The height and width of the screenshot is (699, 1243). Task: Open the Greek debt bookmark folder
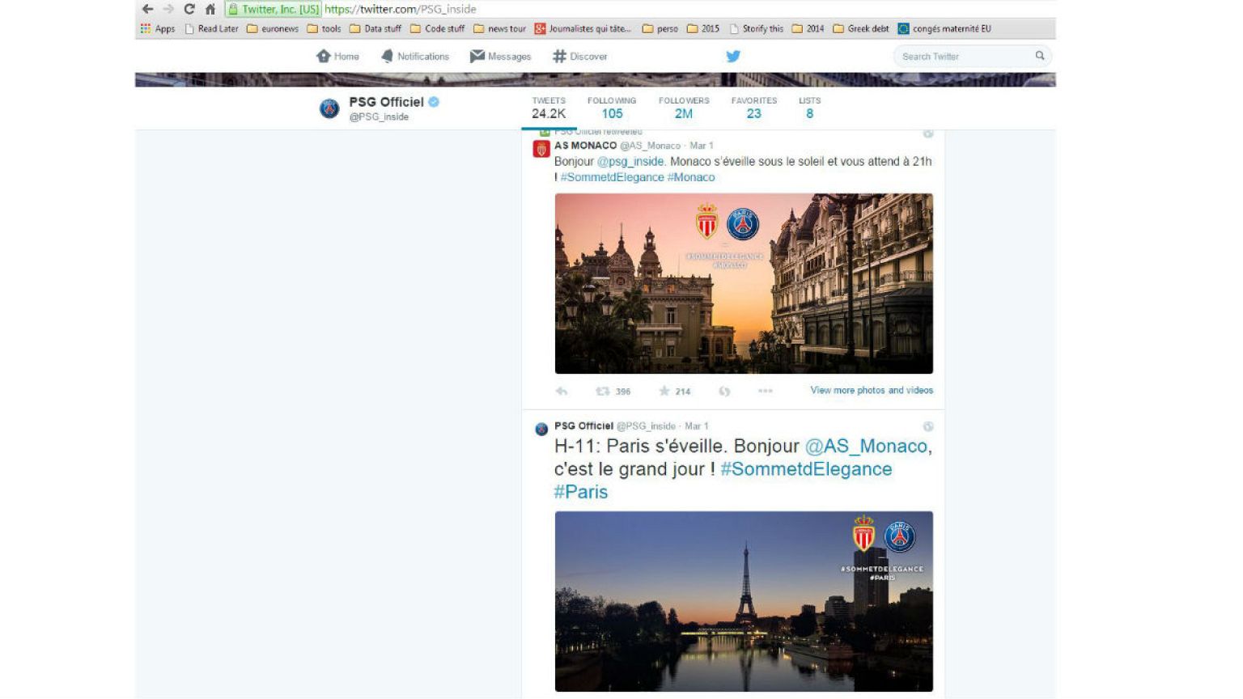pyautogui.click(x=861, y=28)
